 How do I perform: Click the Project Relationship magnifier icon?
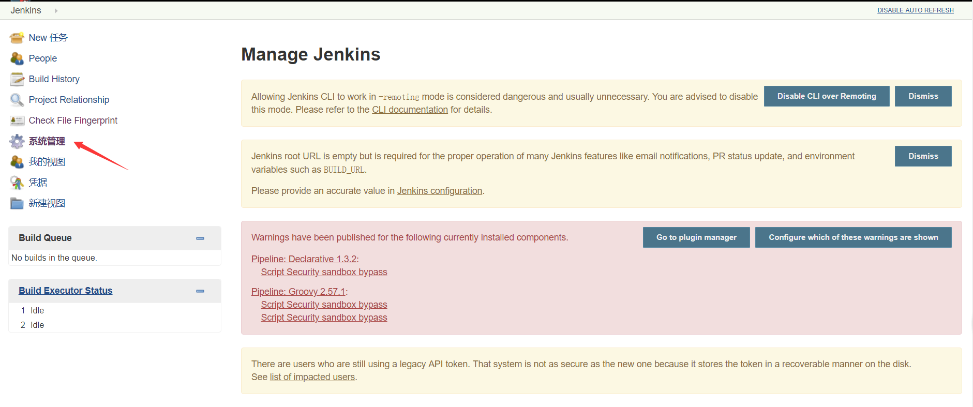[17, 100]
